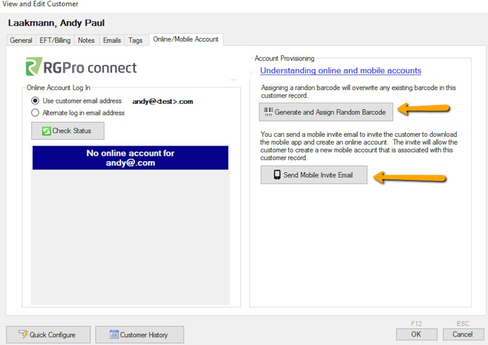
Task: Click the 'No online account for' status banner
Action: point(130,158)
